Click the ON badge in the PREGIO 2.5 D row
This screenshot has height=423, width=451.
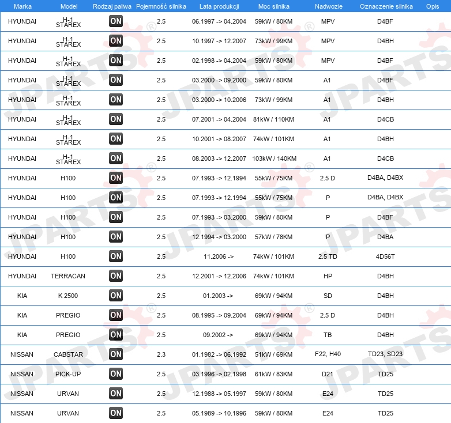116,315
